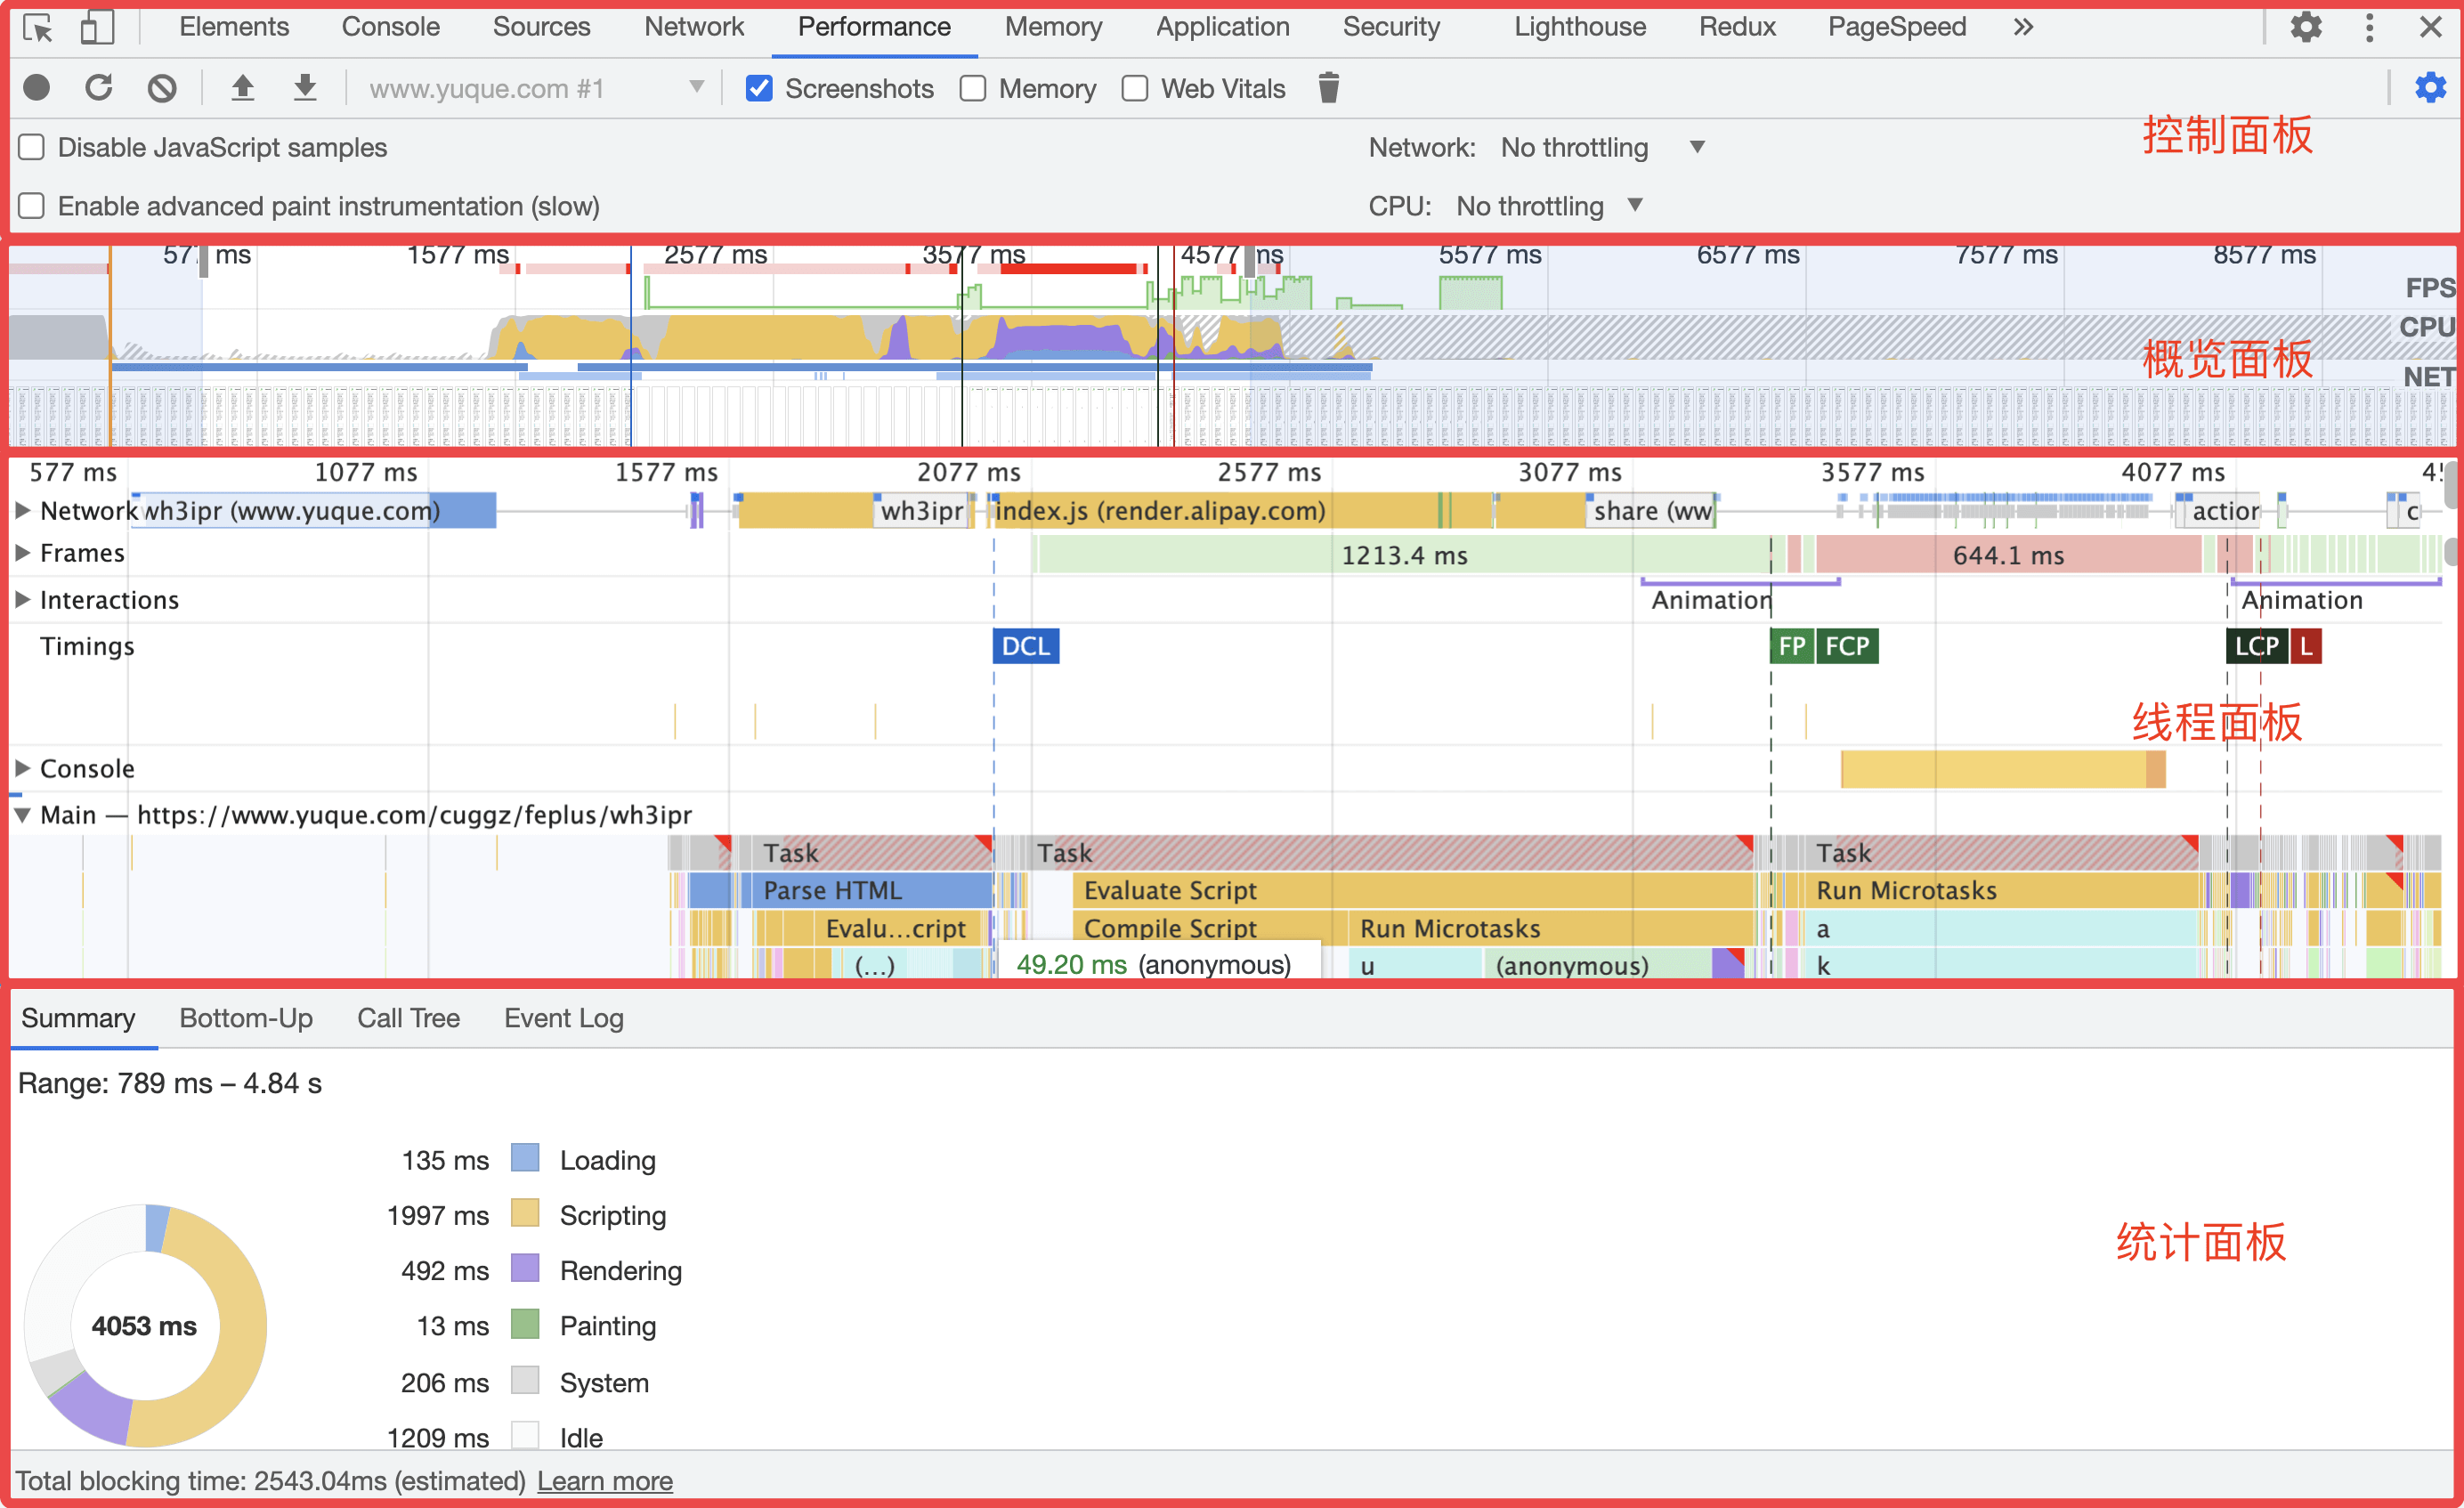Click the Scripting color swatch
Screen dimensions: 2464x1508
coord(525,1214)
